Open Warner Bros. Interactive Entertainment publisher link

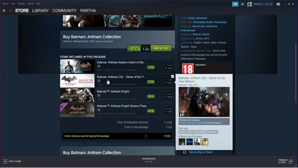[199, 28]
